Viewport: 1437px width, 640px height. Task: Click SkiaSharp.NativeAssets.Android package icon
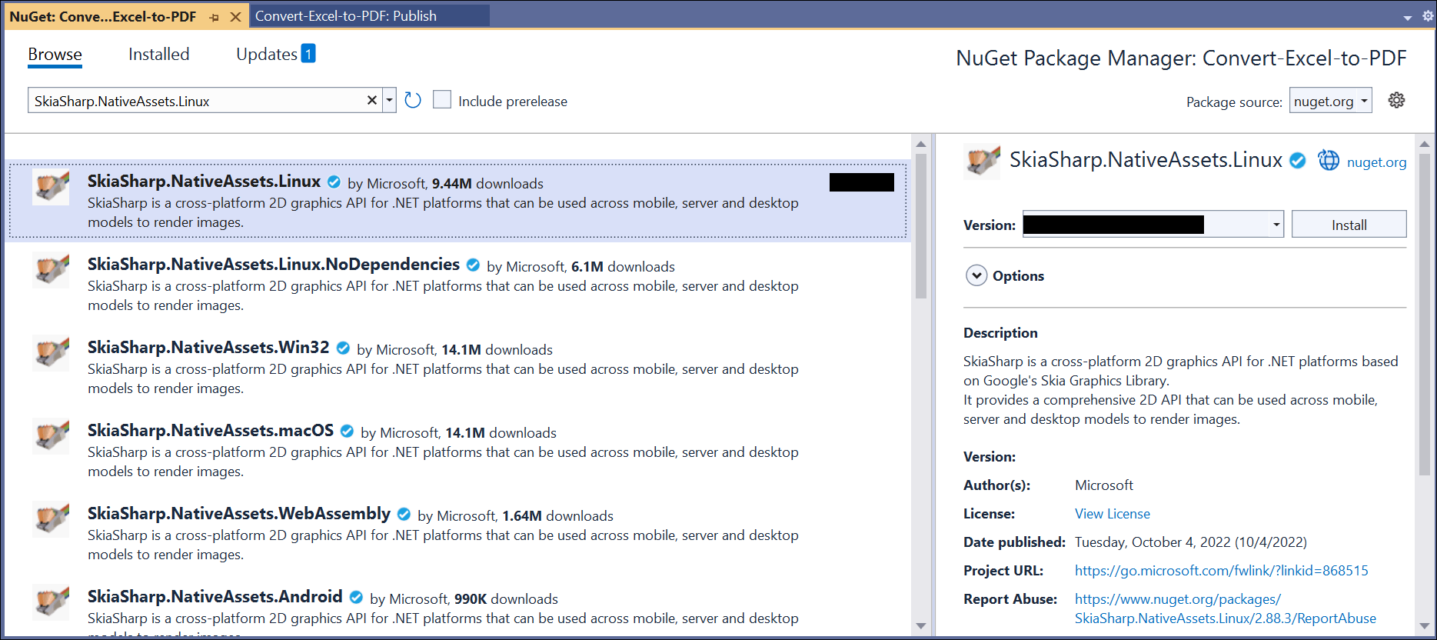coord(51,602)
